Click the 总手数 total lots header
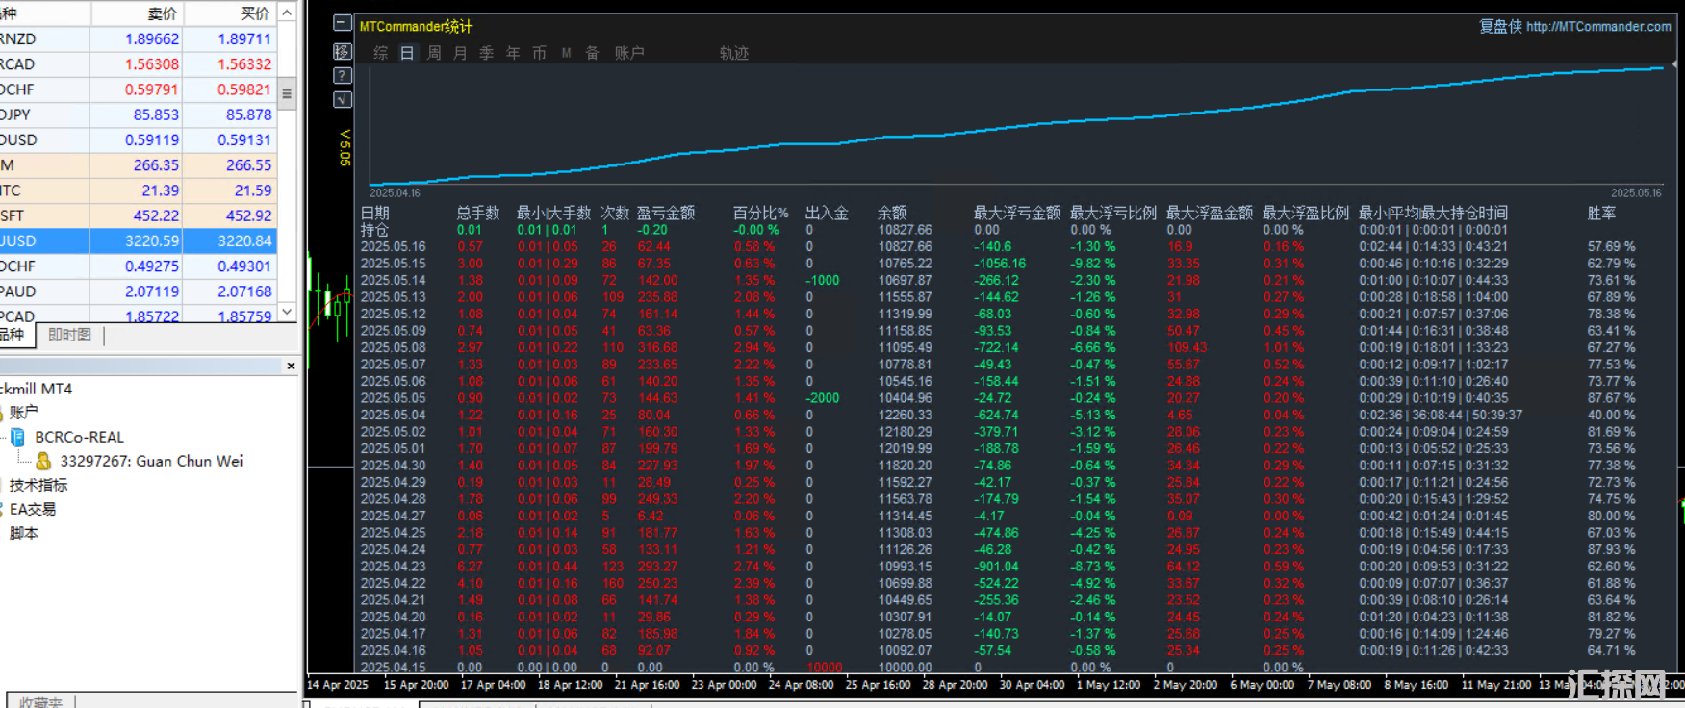The height and width of the screenshot is (708, 1685). (478, 213)
